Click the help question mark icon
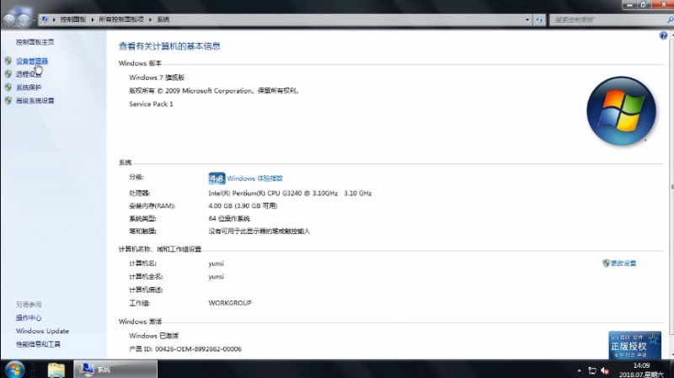 [x=663, y=35]
